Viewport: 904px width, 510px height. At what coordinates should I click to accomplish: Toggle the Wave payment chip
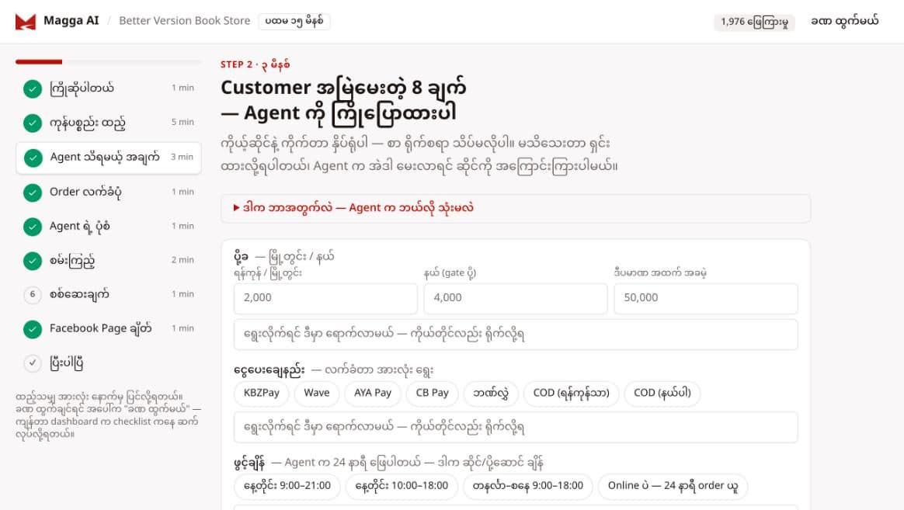pyautogui.click(x=317, y=393)
